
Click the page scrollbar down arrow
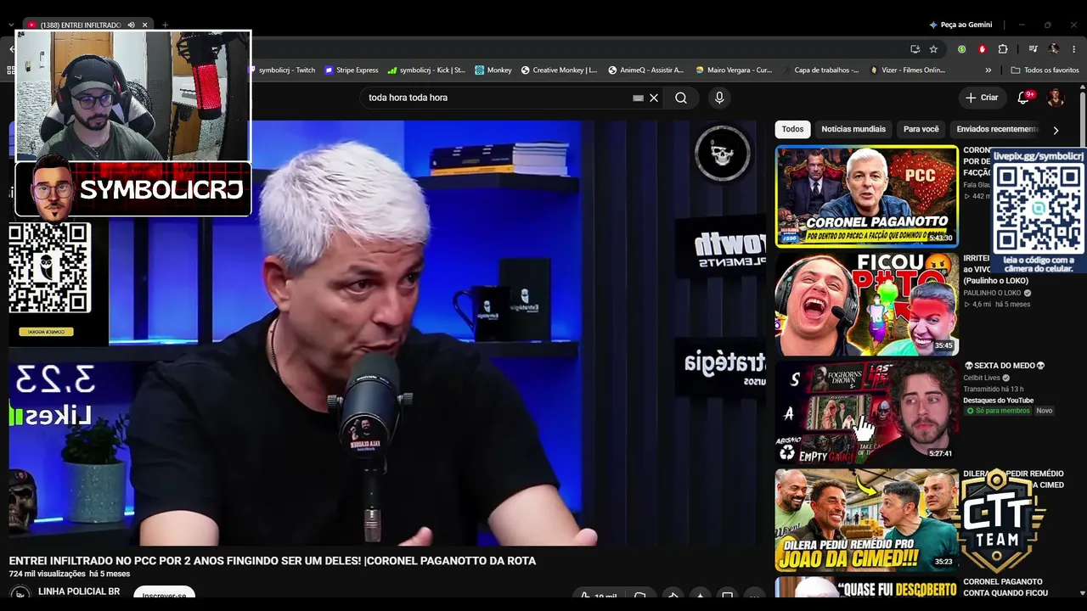[1081, 593]
